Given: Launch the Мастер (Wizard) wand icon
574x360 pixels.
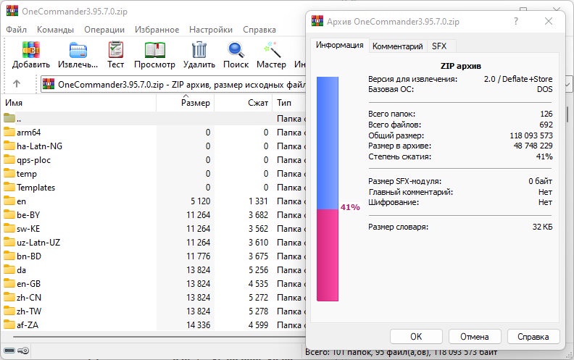Looking at the screenshot, I should pos(271,51).
